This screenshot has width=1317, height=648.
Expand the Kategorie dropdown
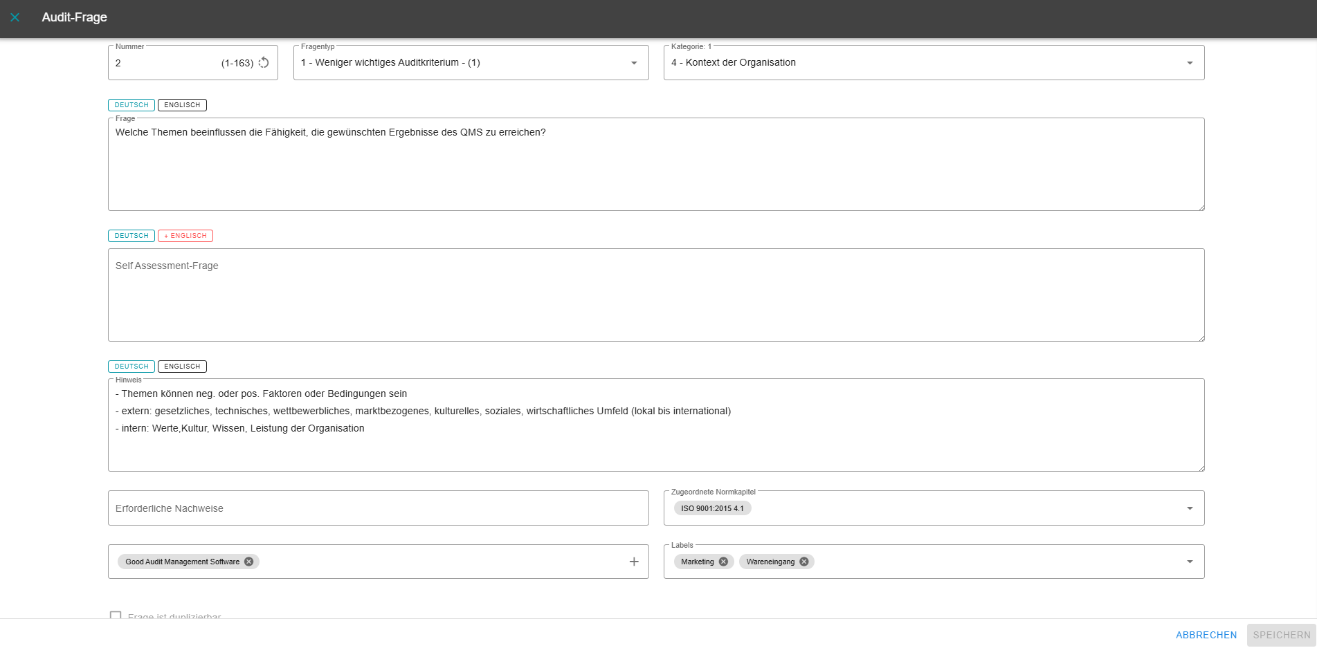(x=1190, y=63)
